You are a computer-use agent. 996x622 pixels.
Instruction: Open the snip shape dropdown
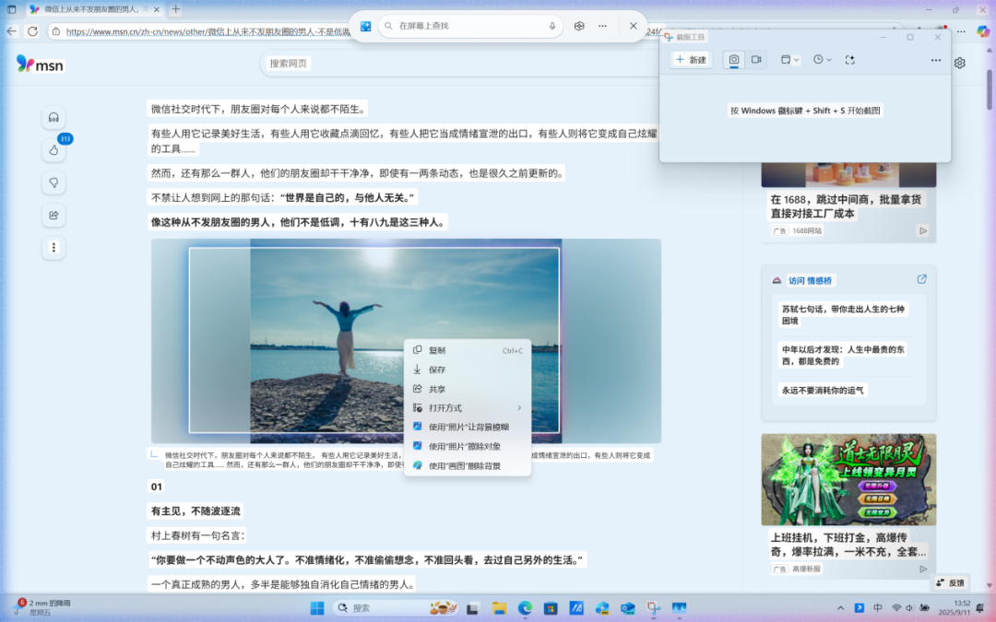788,59
